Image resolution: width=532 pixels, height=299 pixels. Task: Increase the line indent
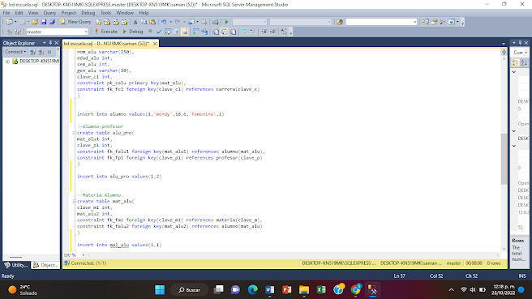(x=272, y=32)
